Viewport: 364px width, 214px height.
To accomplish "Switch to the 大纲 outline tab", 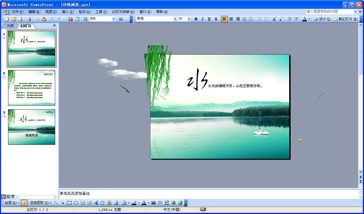I will 10,26.
